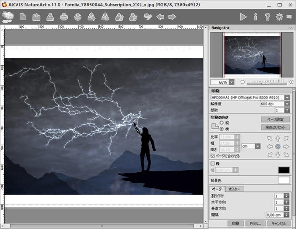Toggle ページに合わせる fit to page checkbox

[x=213, y=156]
